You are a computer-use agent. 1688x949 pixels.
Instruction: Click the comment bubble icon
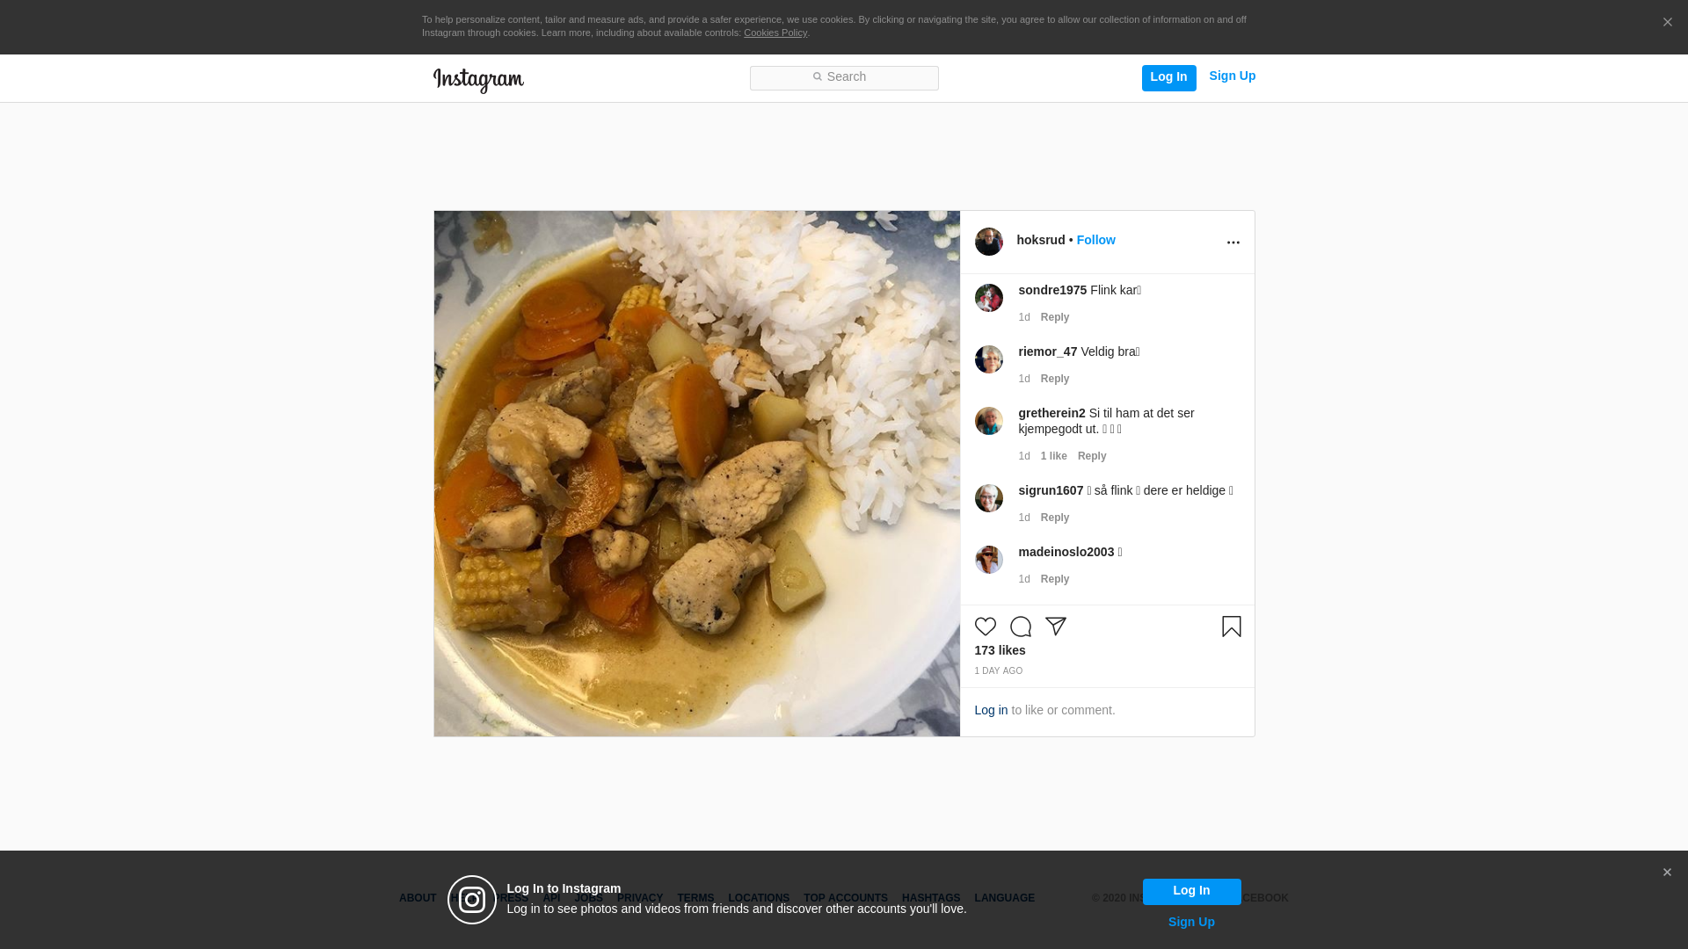click(1021, 627)
